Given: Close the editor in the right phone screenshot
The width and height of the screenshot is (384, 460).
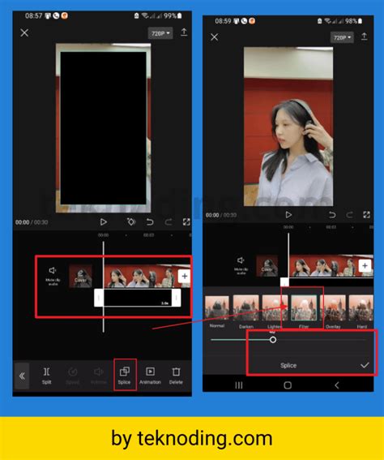Looking at the screenshot, I should [215, 37].
